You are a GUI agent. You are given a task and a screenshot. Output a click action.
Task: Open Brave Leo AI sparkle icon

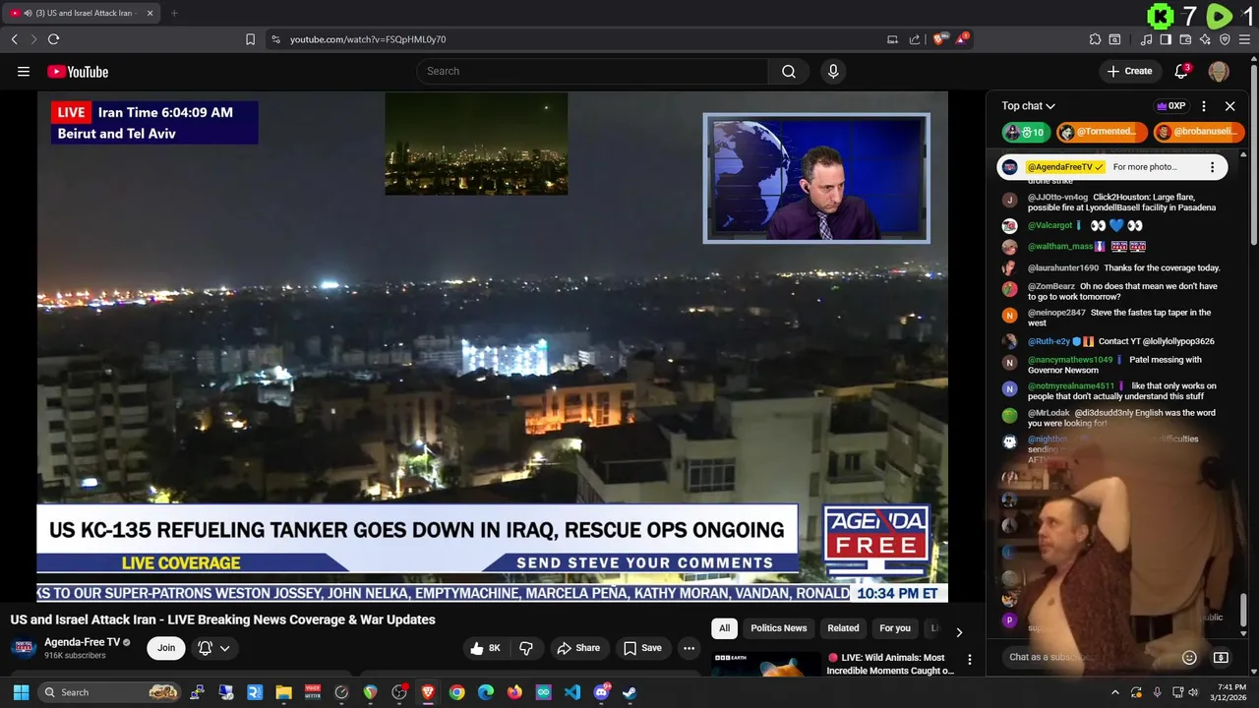pos(1205,39)
